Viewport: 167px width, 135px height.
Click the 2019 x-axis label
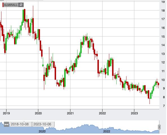[x=6, y=113]
